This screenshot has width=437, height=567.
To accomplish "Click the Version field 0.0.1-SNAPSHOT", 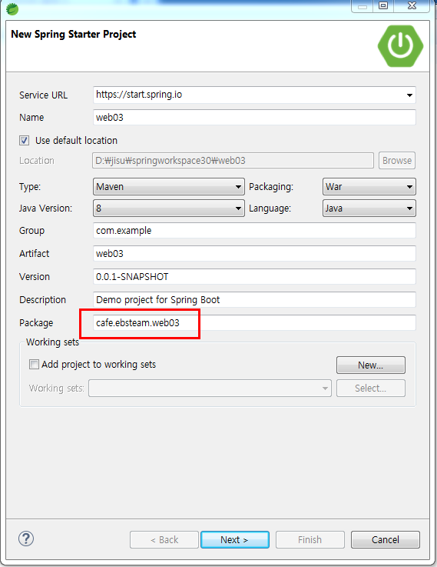I will pyautogui.click(x=254, y=277).
